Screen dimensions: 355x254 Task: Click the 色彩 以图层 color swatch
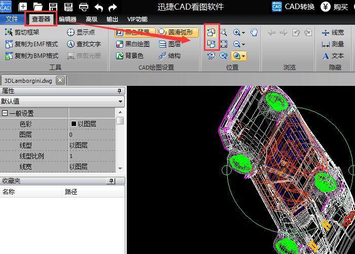click(x=74, y=123)
